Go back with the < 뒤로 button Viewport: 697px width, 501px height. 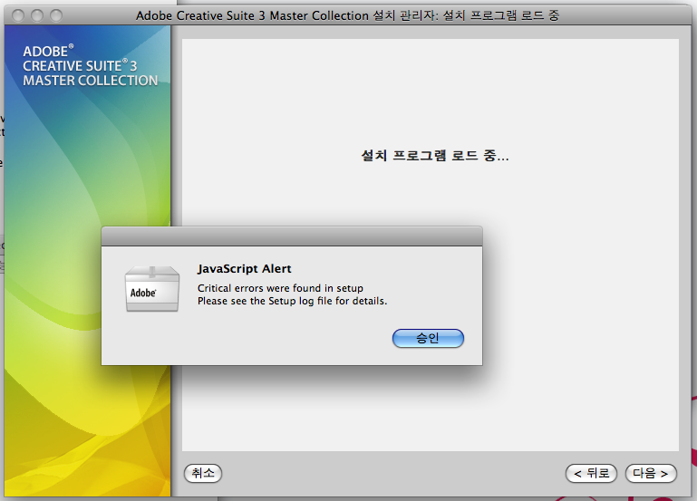coord(591,473)
